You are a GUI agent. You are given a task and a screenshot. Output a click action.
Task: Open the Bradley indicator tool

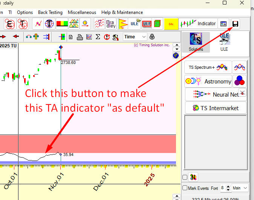(111, 24)
